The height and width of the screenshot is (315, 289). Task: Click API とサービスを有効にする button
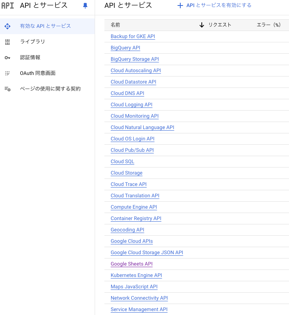(214, 5)
